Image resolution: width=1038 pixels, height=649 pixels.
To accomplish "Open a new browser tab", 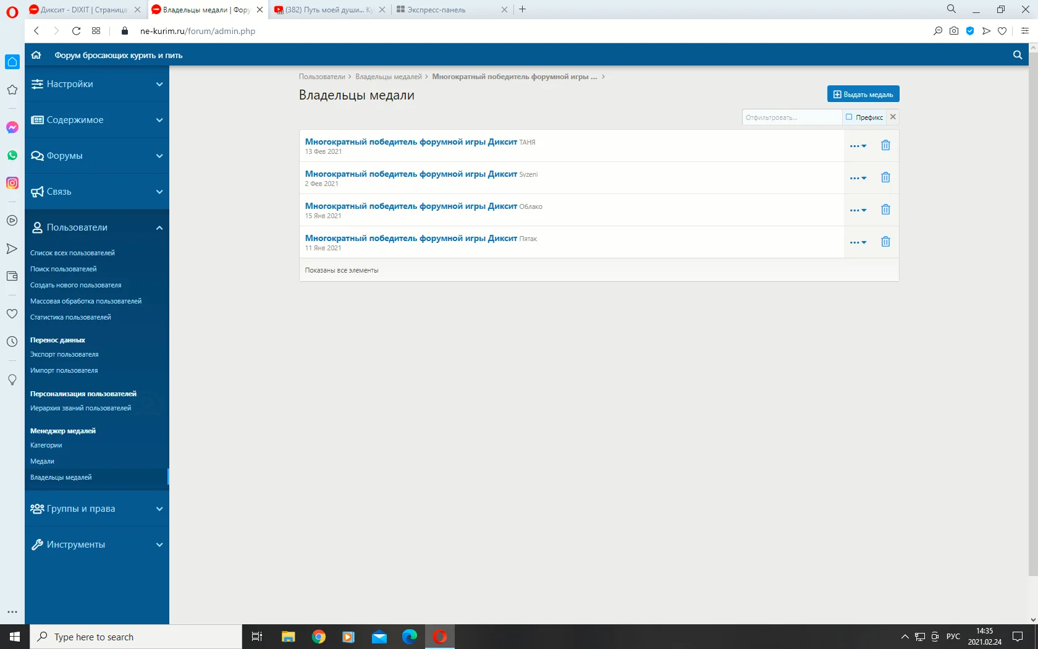I will pyautogui.click(x=523, y=9).
